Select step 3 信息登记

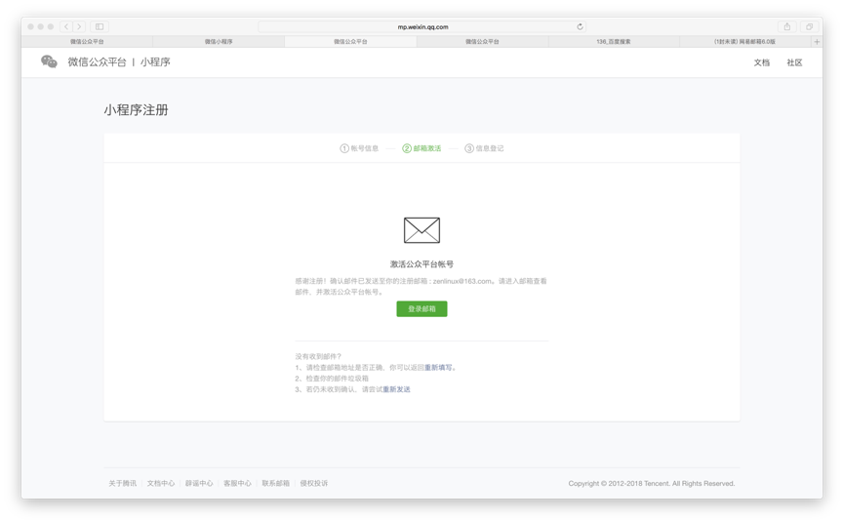[x=484, y=148]
